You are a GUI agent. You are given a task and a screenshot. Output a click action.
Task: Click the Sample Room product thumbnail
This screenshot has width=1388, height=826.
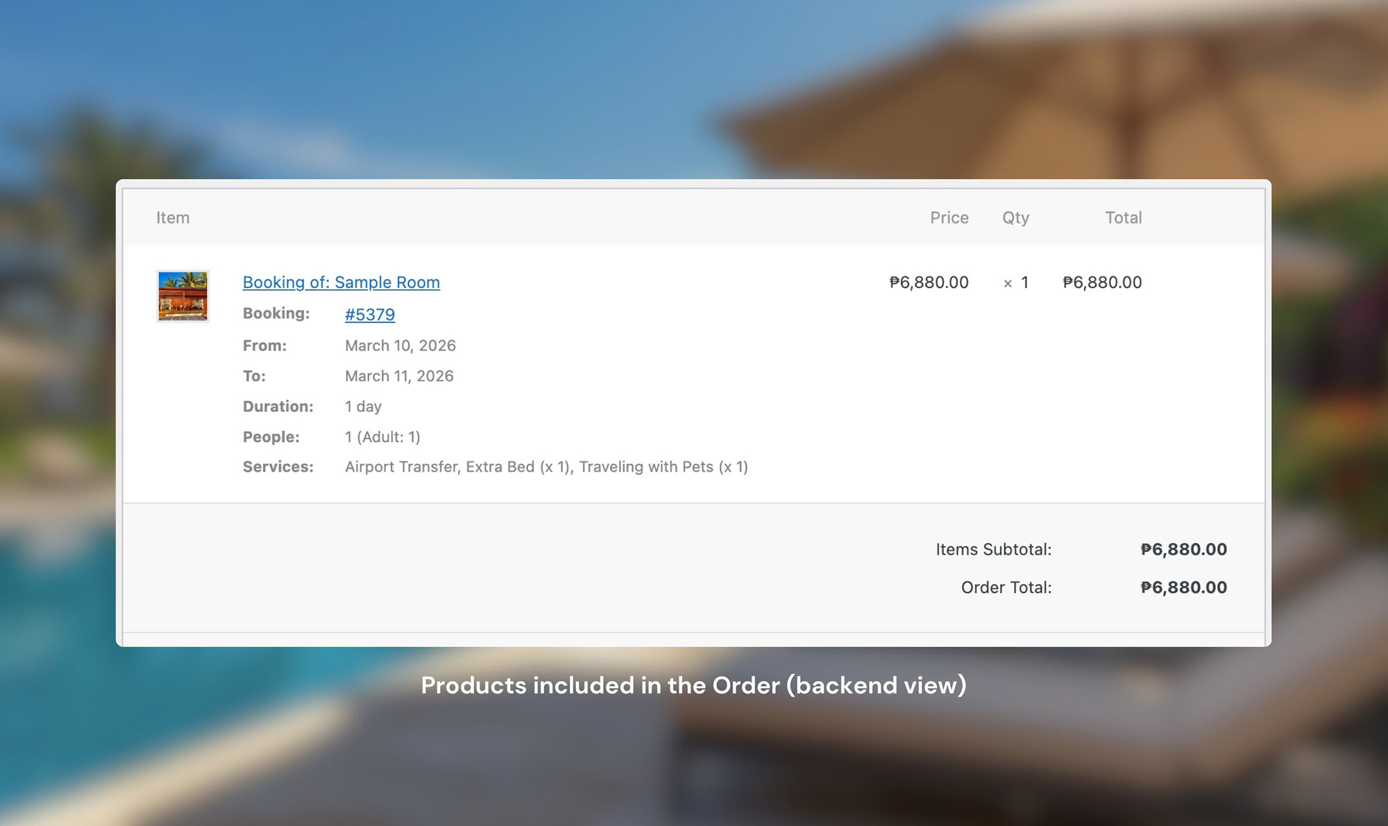click(x=183, y=296)
